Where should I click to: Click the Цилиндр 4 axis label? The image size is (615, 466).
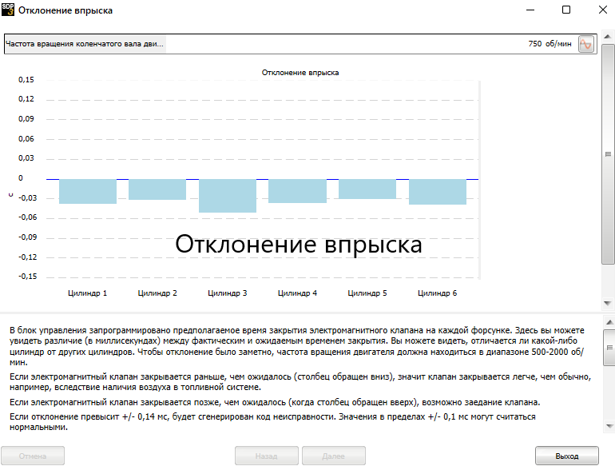(297, 293)
